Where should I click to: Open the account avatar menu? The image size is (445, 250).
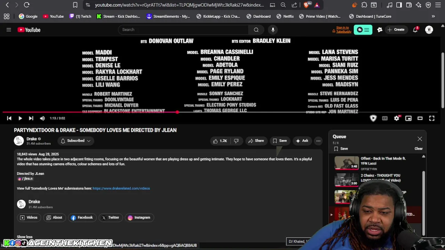click(429, 30)
